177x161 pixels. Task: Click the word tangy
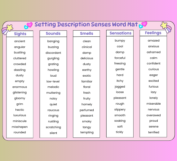pos(87,127)
